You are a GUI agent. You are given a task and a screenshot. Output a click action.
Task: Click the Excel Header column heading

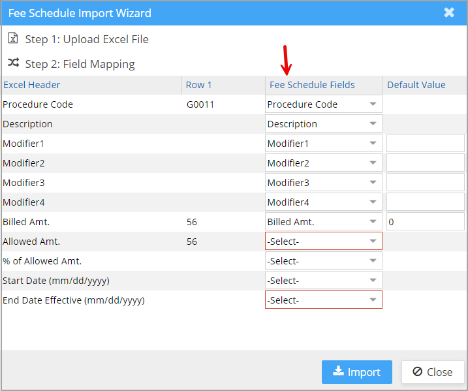pyautogui.click(x=31, y=85)
